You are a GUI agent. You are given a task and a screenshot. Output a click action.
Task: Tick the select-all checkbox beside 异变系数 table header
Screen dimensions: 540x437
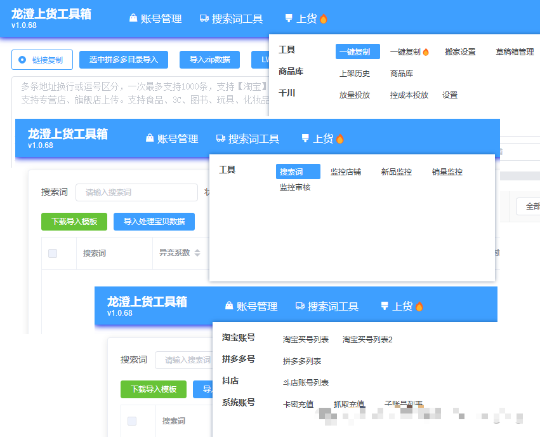(53, 253)
